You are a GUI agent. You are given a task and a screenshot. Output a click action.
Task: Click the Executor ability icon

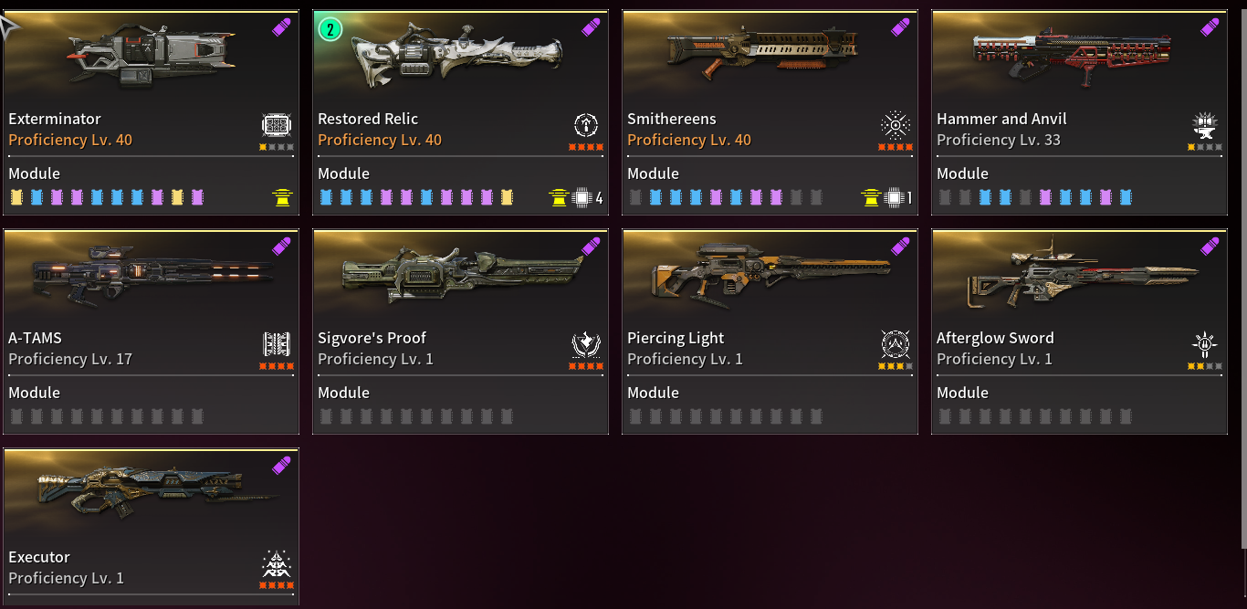277,563
